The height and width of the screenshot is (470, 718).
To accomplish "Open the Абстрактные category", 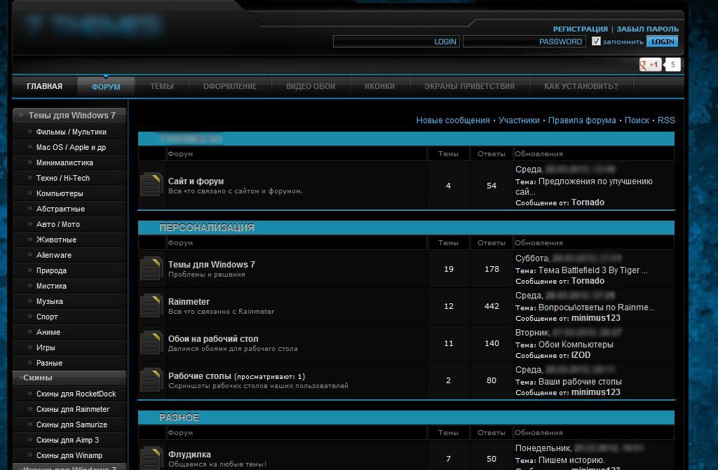I will point(60,209).
